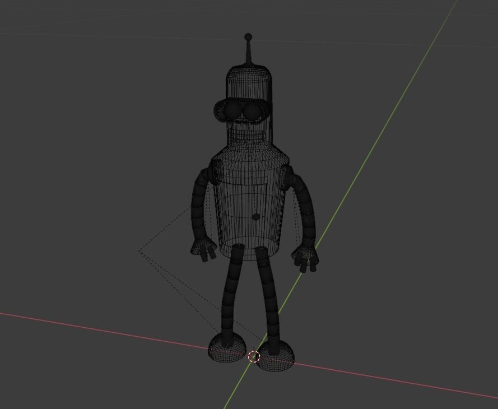Select the antenna ball on robot's head
Screen dimensions: 498x409
click(x=248, y=37)
